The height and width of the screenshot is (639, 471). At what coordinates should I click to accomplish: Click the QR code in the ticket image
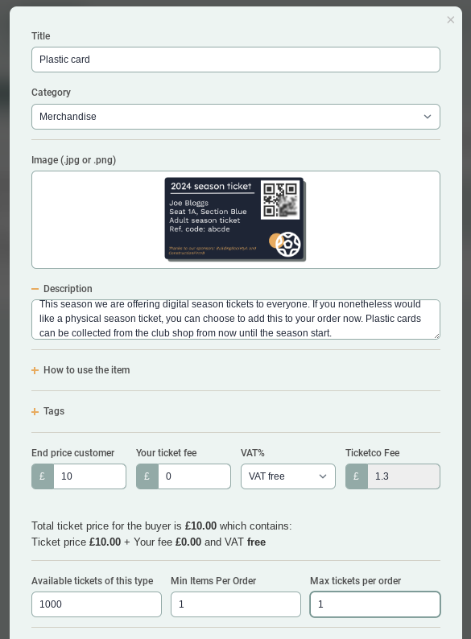(x=280, y=200)
